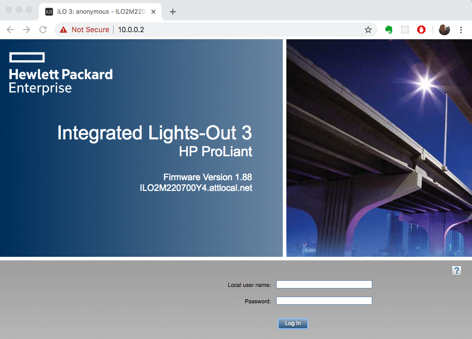Open the Chrome three-dot menu
472x339 pixels.
click(x=461, y=30)
